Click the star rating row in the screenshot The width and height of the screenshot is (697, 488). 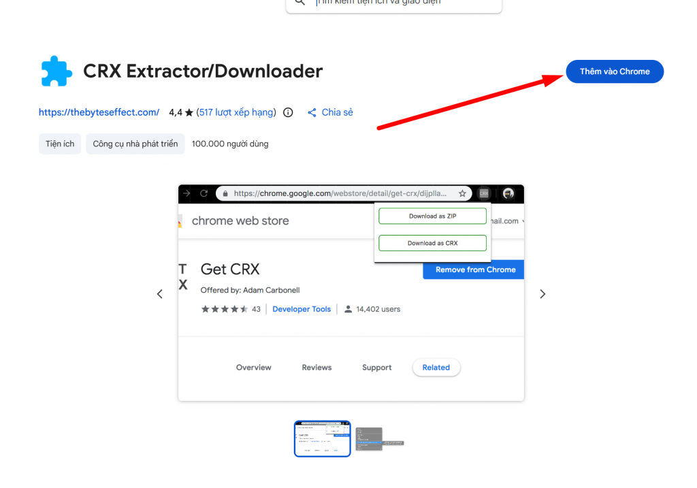pos(225,309)
